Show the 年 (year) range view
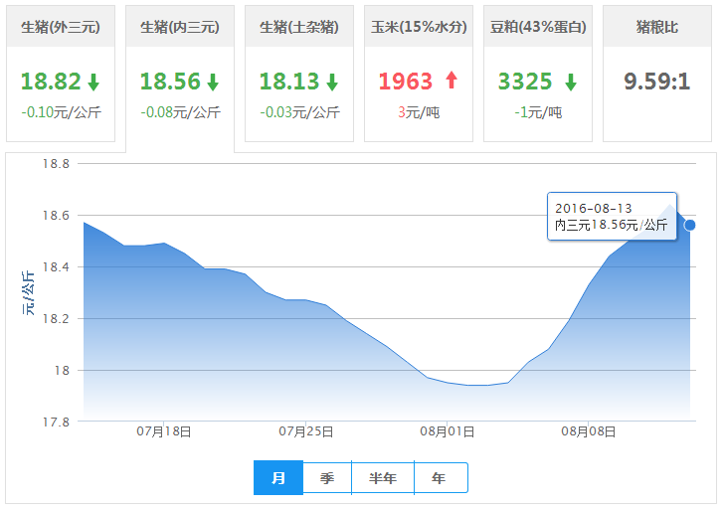 click(x=440, y=478)
